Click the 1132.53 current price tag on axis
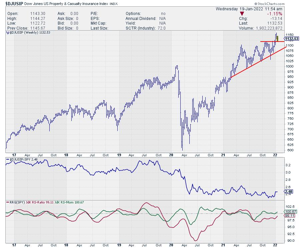This screenshot has width=300, height=248. tap(291, 39)
